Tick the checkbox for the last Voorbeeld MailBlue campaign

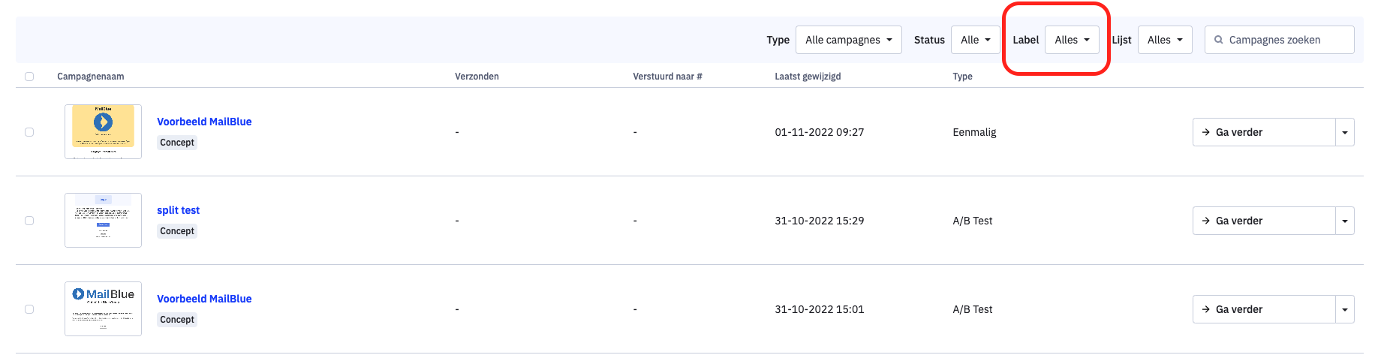29,309
